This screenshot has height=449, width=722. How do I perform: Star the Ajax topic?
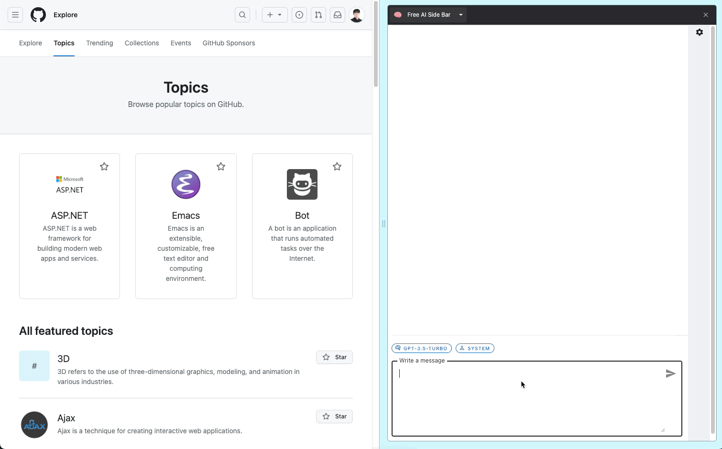(x=334, y=417)
